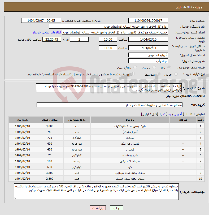Select item کاشی in row 5
Viewport: 209px width, 215px height.
tap(130, 149)
